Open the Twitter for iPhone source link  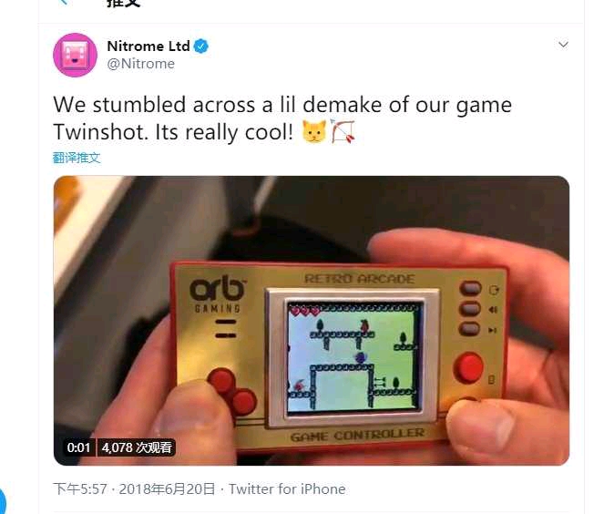click(287, 489)
